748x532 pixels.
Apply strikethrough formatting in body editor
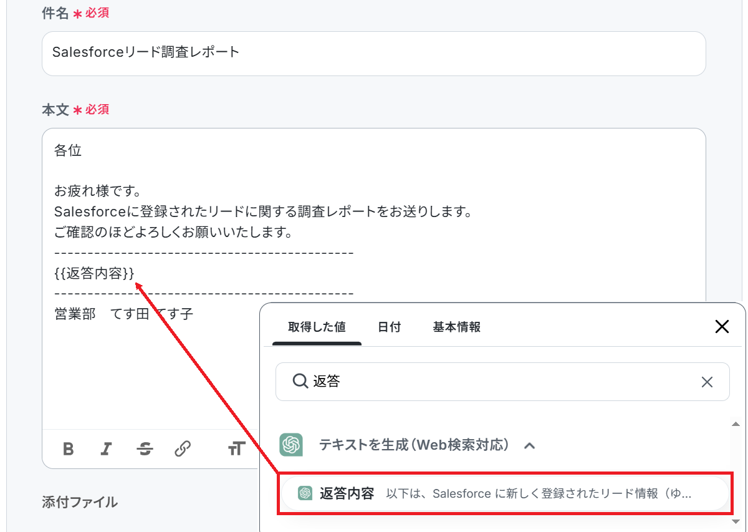point(145,448)
